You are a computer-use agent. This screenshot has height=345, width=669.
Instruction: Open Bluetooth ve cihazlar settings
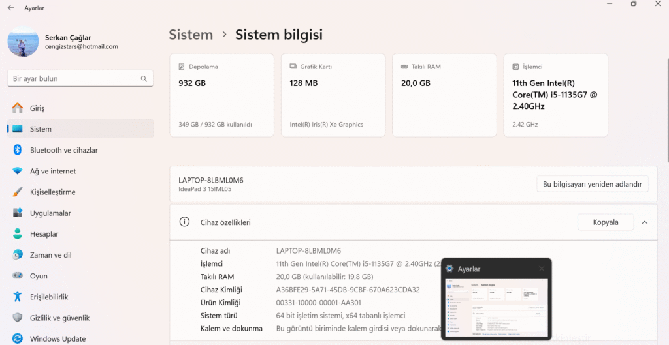(63, 150)
